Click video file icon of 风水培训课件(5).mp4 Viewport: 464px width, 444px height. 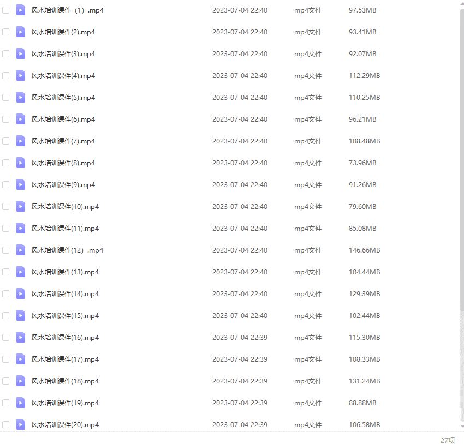pos(21,98)
